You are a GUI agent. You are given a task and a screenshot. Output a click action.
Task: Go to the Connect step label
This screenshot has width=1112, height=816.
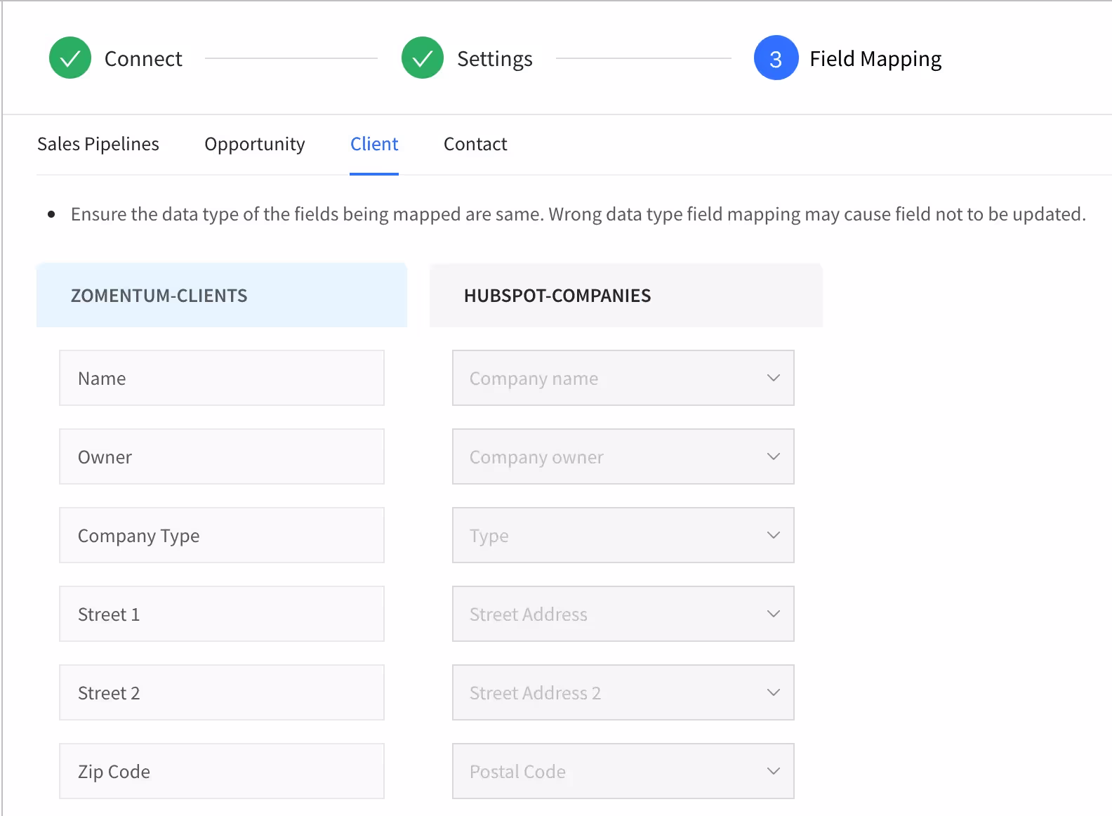point(143,58)
